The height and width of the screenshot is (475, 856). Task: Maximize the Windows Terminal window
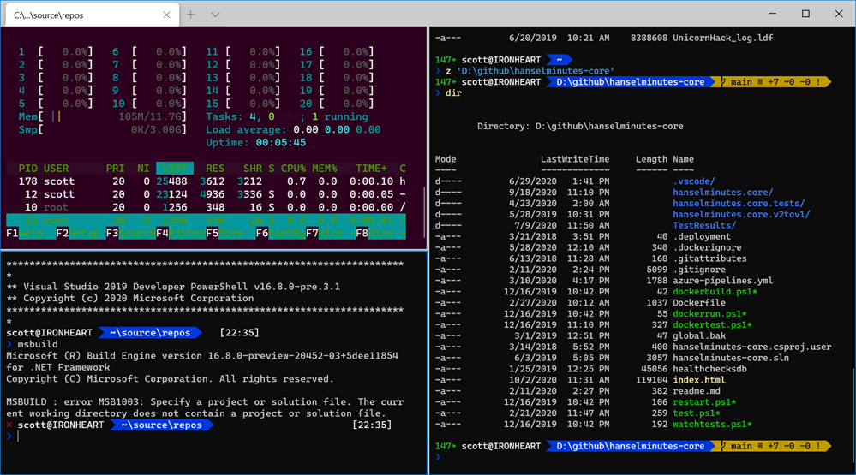pos(805,14)
